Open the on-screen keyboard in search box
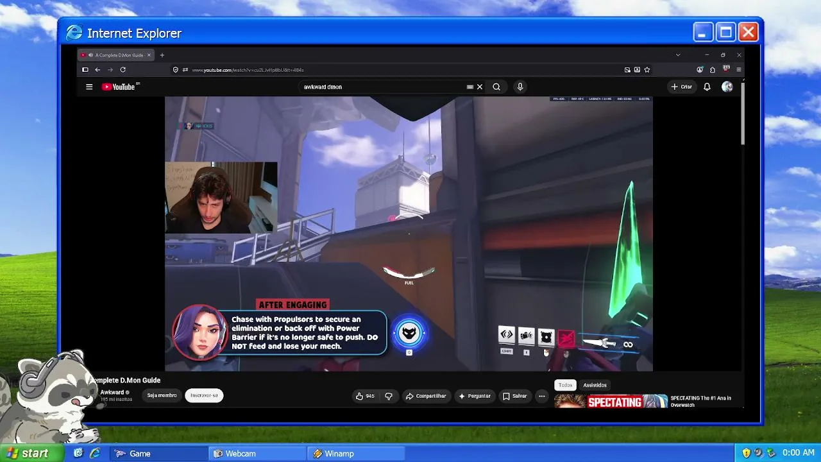Image resolution: width=821 pixels, height=462 pixels. (x=470, y=87)
